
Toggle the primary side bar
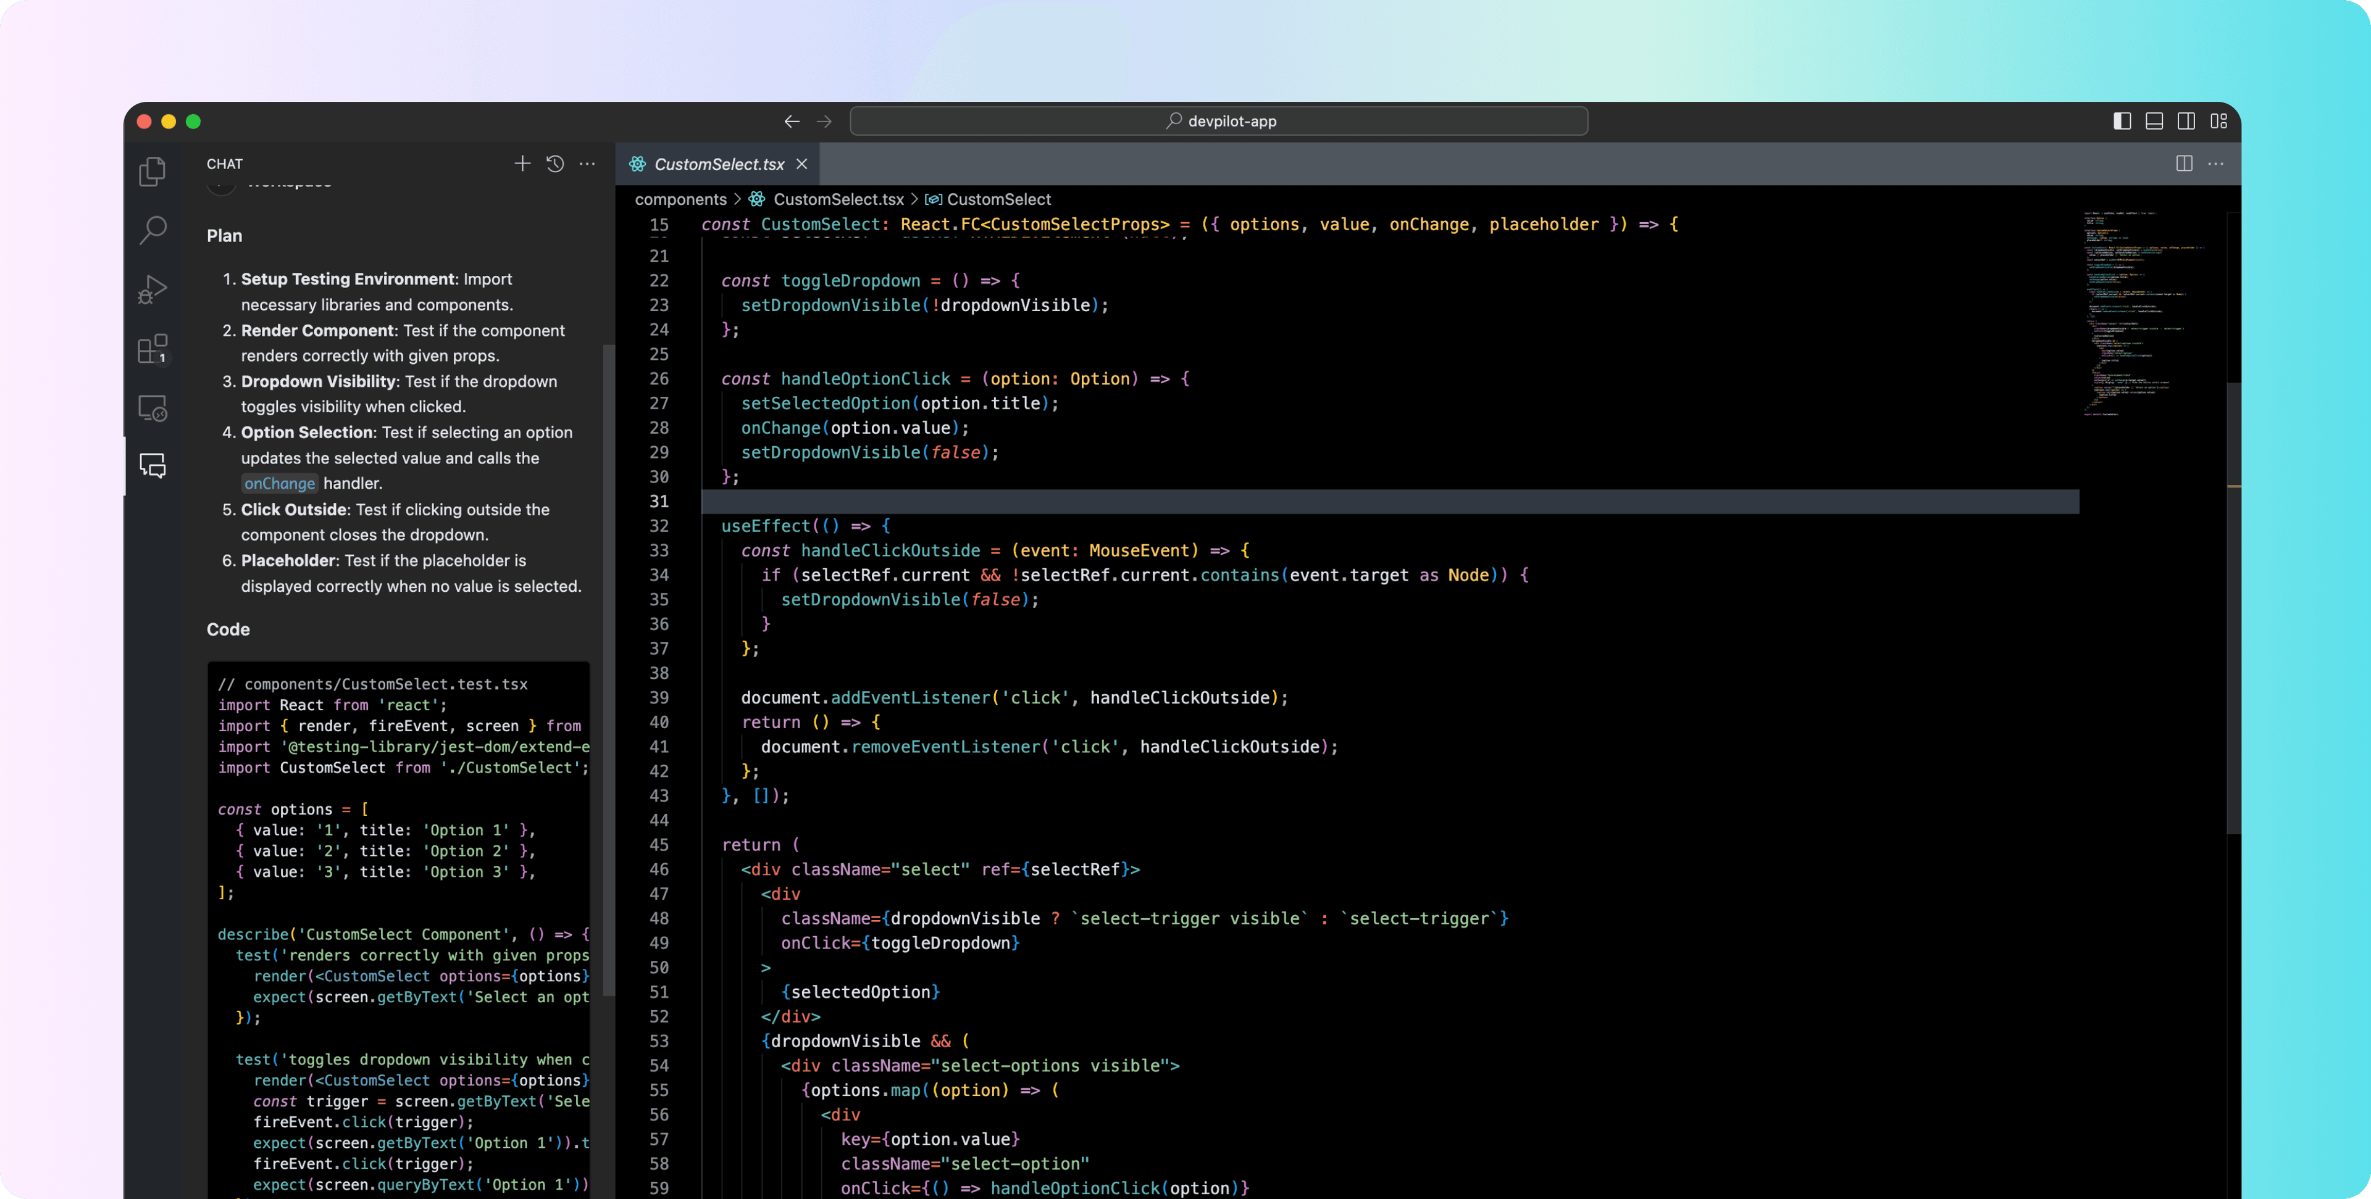2122,122
